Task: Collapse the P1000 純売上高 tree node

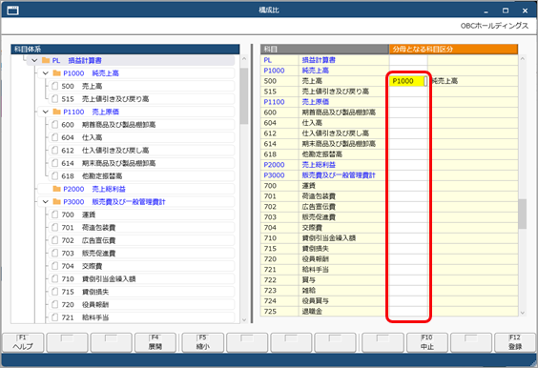Action: coord(45,73)
